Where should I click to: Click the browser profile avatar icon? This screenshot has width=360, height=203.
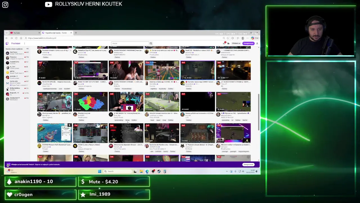(243, 38)
